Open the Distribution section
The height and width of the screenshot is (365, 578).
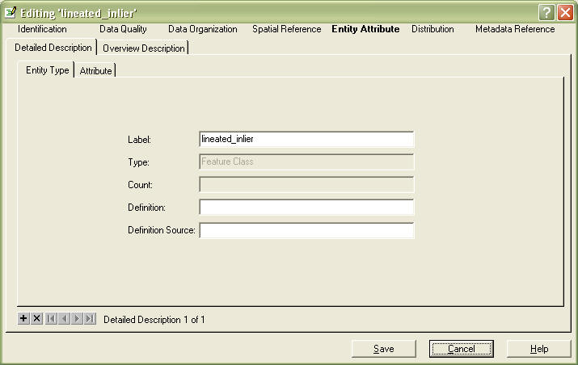432,29
